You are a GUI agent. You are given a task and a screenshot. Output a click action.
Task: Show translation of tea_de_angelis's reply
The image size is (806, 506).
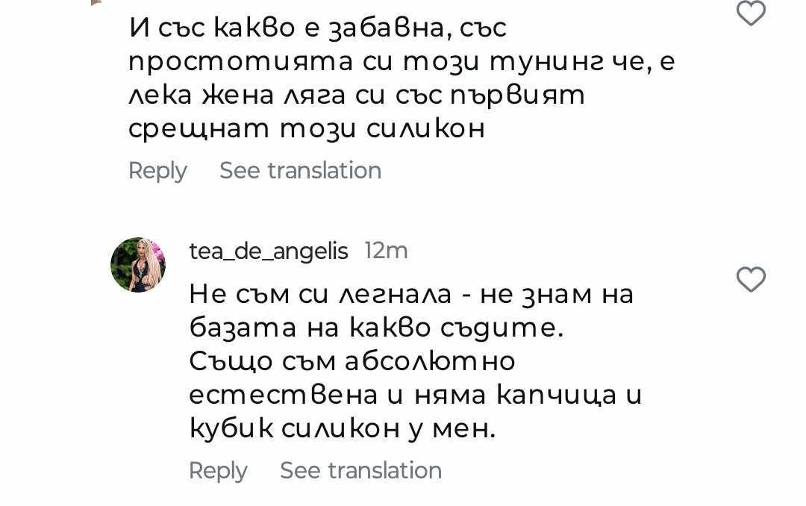[360, 471]
